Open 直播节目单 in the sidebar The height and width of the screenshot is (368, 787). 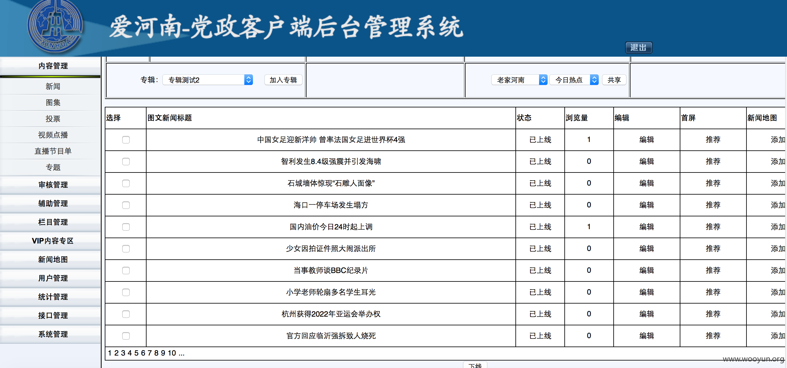(50, 151)
